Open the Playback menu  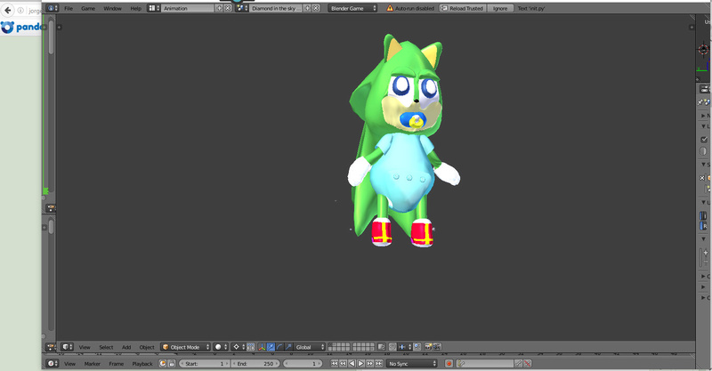tap(142, 363)
